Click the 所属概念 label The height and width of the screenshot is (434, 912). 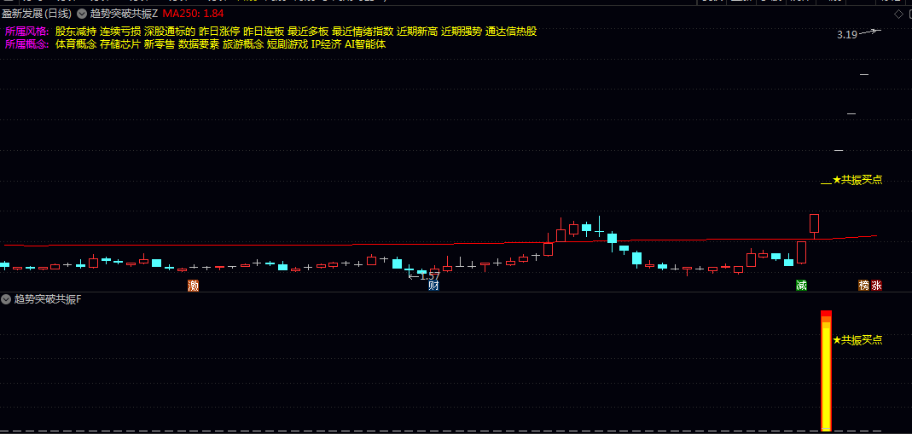27,44
